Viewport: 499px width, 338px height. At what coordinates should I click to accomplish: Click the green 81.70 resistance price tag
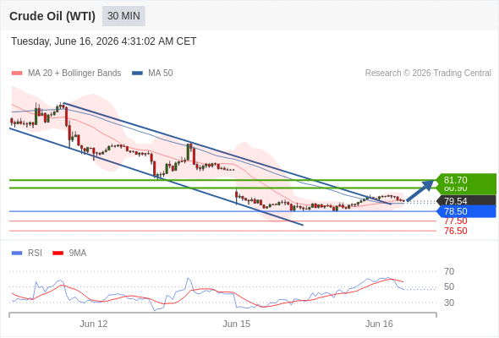tap(466, 180)
